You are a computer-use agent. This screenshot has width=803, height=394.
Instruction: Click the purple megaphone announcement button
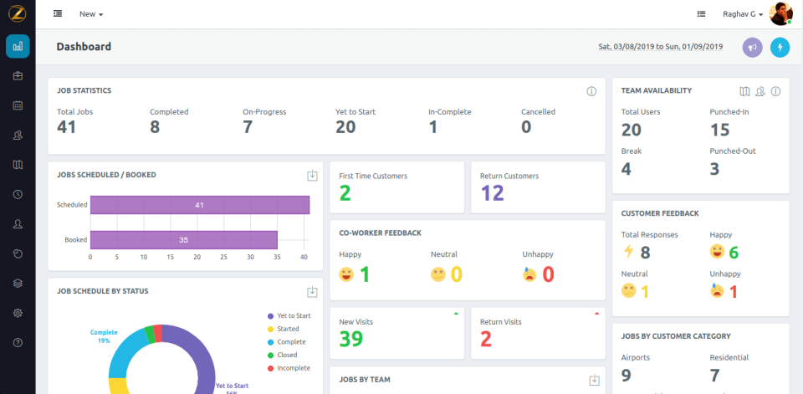[x=753, y=48]
